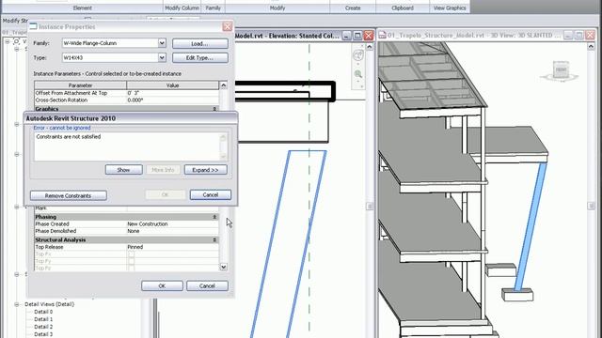Toggle the Top Fz checkbox
The image size is (602, 338).
tap(132, 268)
